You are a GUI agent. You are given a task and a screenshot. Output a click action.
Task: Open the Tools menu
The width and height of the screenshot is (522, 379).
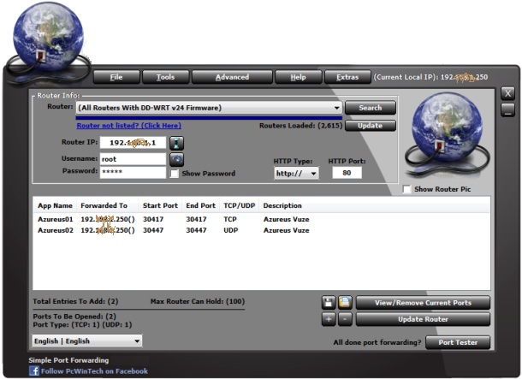point(165,77)
